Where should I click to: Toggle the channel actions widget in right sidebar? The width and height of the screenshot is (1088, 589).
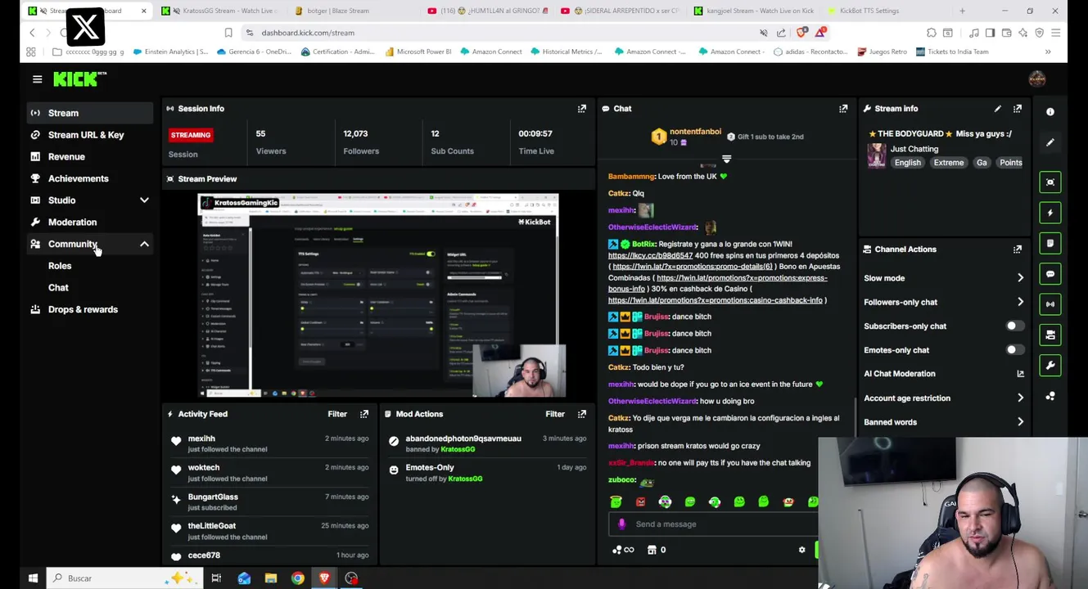(1050, 335)
